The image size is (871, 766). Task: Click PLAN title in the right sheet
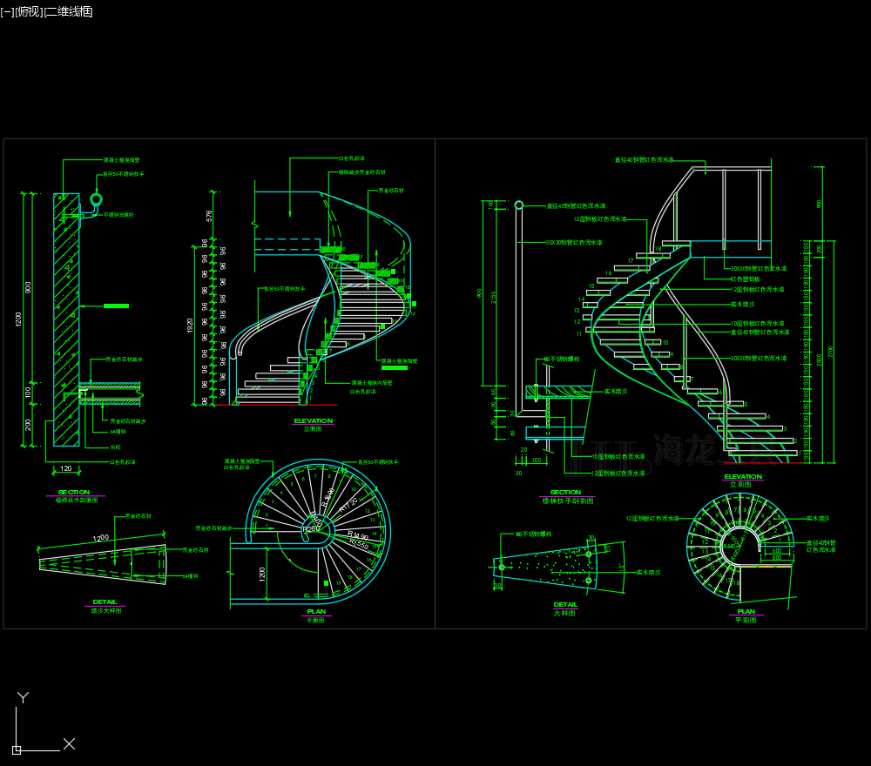tap(746, 611)
